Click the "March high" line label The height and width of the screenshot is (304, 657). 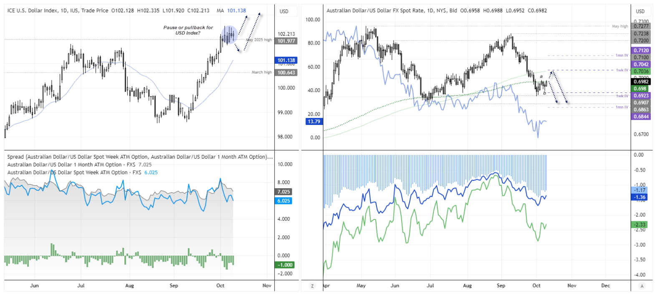point(262,72)
